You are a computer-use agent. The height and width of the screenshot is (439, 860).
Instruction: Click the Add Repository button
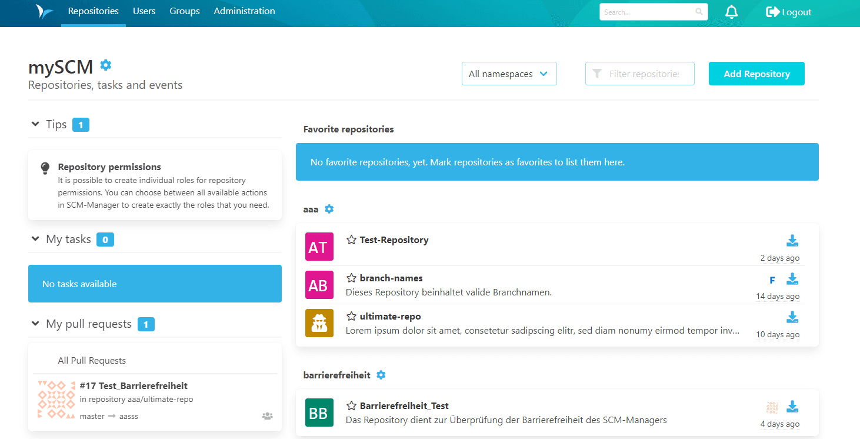point(756,74)
